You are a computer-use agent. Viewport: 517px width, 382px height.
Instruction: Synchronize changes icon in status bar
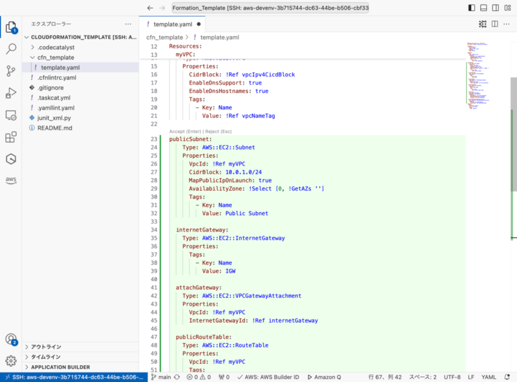tap(177, 377)
